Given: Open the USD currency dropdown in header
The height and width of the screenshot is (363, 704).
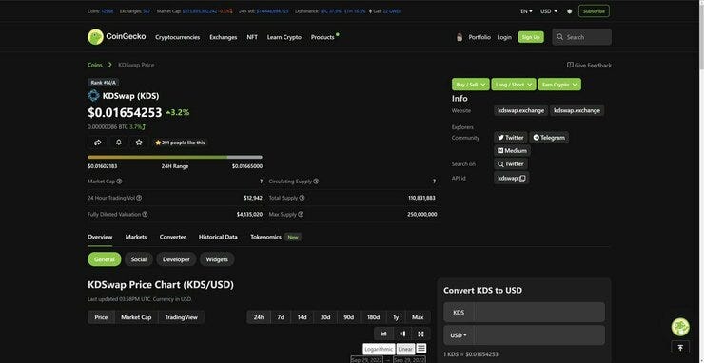Looking at the screenshot, I should click(549, 11).
